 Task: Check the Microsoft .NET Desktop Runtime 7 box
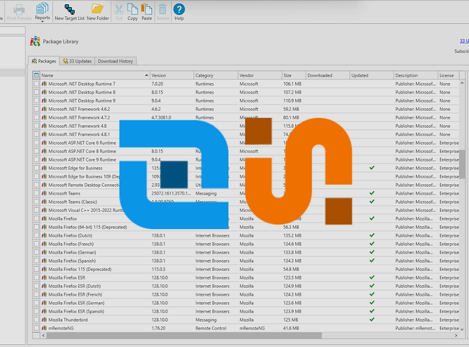tap(36, 84)
